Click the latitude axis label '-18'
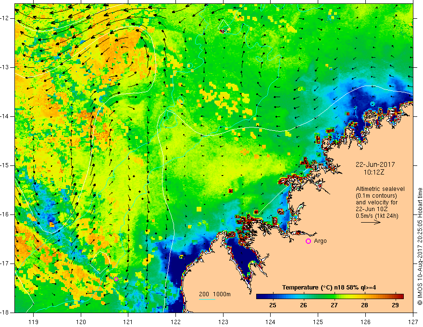 pyautogui.click(x=5, y=313)
